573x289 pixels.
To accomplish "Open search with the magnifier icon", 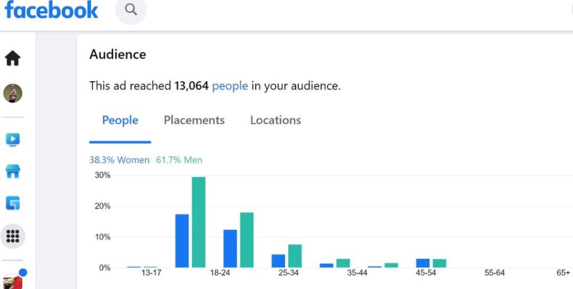I will 131,10.
